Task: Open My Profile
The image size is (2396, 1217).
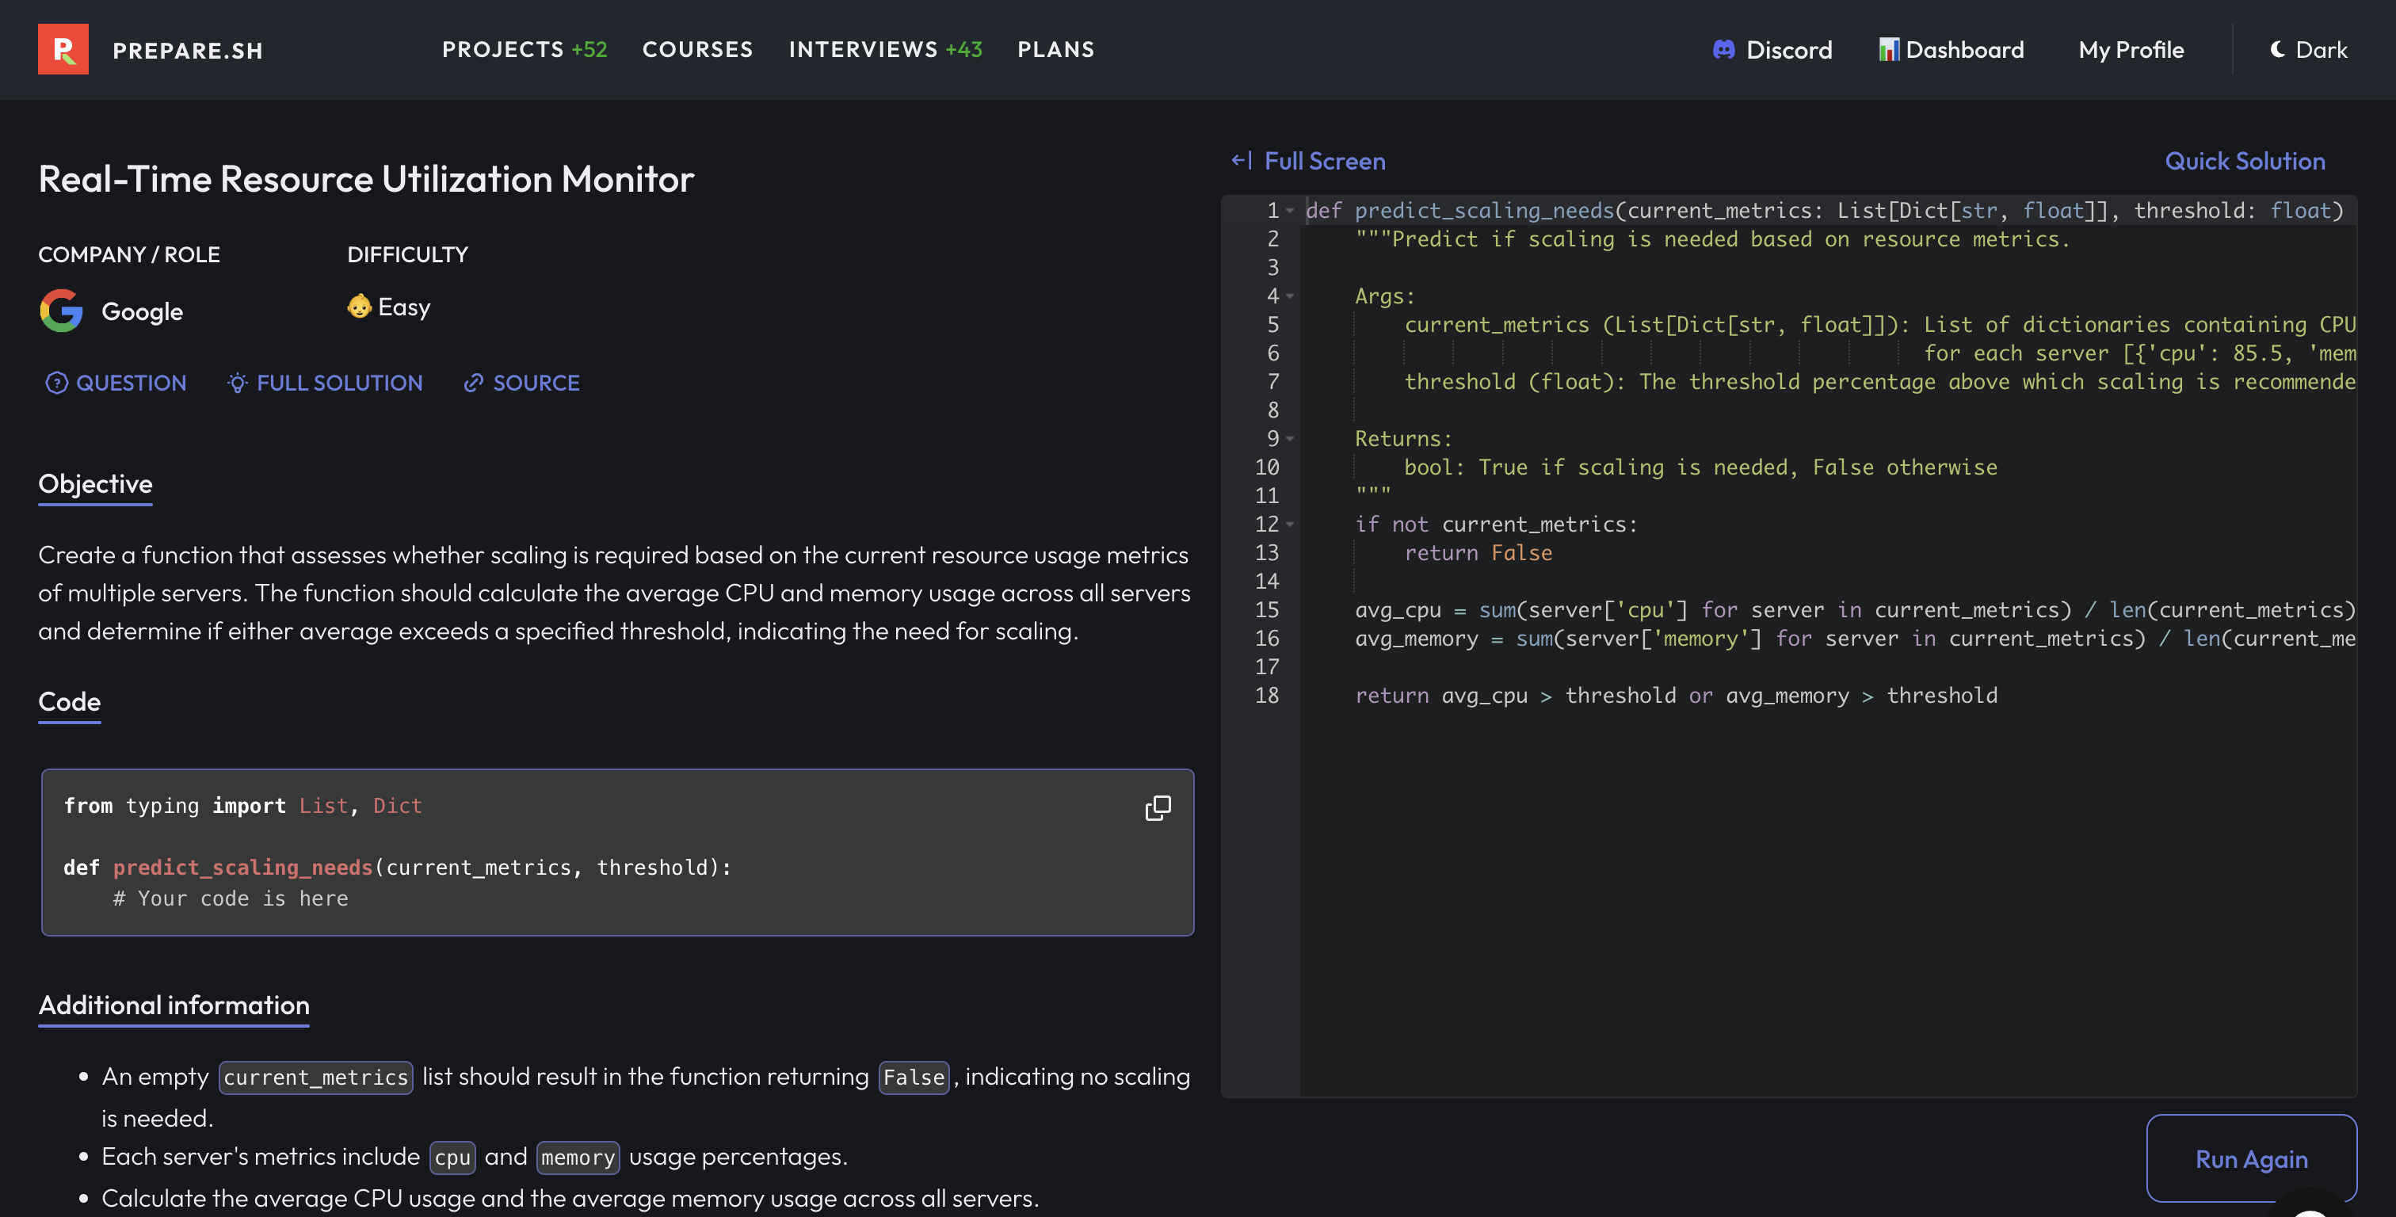Action: [2131, 49]
